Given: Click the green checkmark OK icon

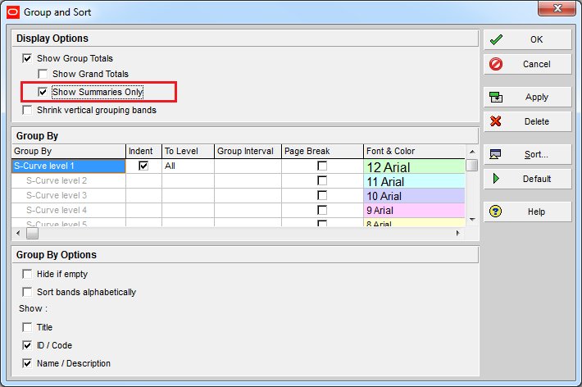Looking at the screenshot, I should tap(496, 39).
